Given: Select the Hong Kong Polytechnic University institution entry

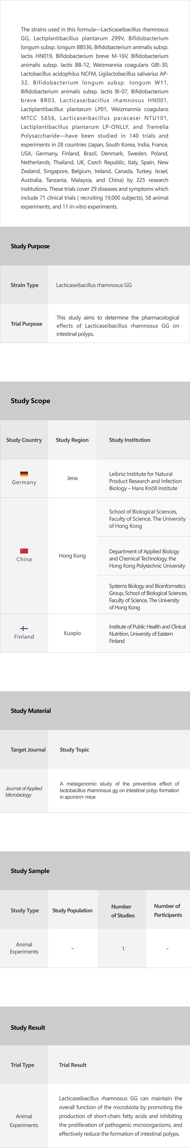Looking at the screenshot, I should [x=147, y=559].
